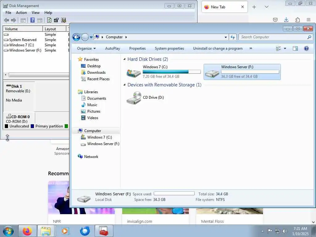This screenshot has height=237, width=316.
Task: Open Music library in navigation pane
Action: pyautogui.click(x=92, y=105)
